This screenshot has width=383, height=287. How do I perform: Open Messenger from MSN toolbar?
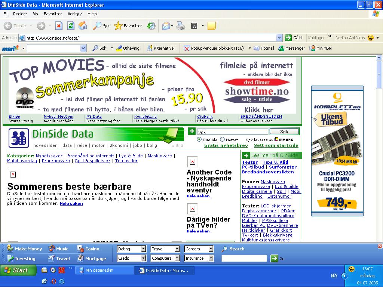point(292,48)
